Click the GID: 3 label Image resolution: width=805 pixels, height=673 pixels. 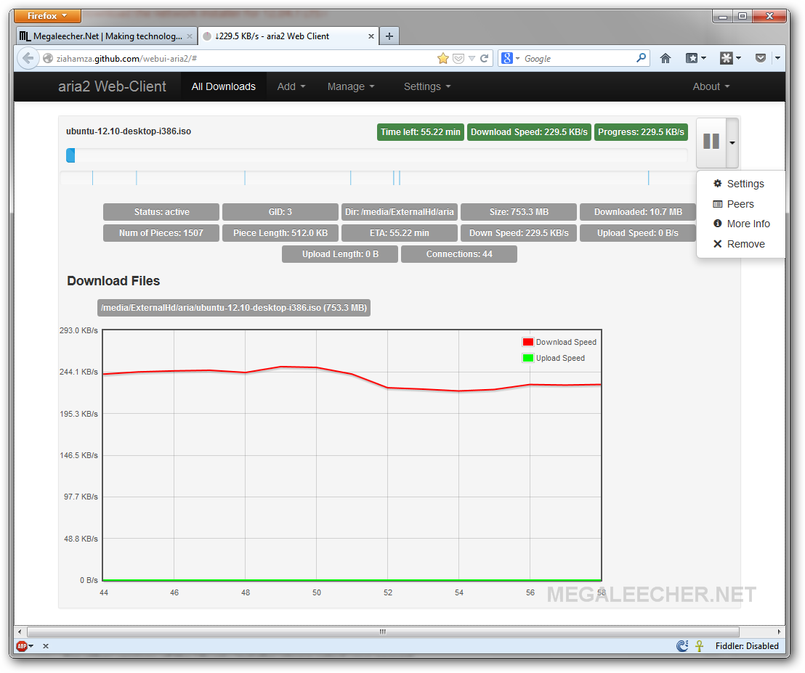(280, 212)
